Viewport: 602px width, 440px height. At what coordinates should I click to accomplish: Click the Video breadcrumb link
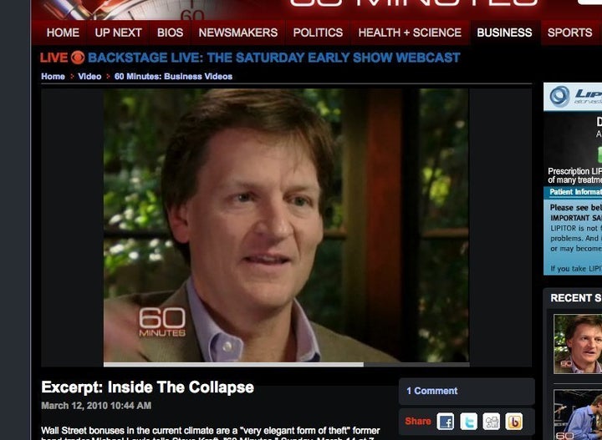89,76
